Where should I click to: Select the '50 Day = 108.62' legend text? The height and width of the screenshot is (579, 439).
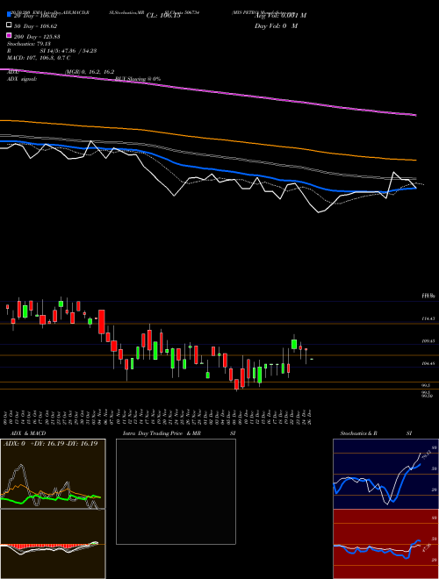pyautogui.click(x=35, y=26)
